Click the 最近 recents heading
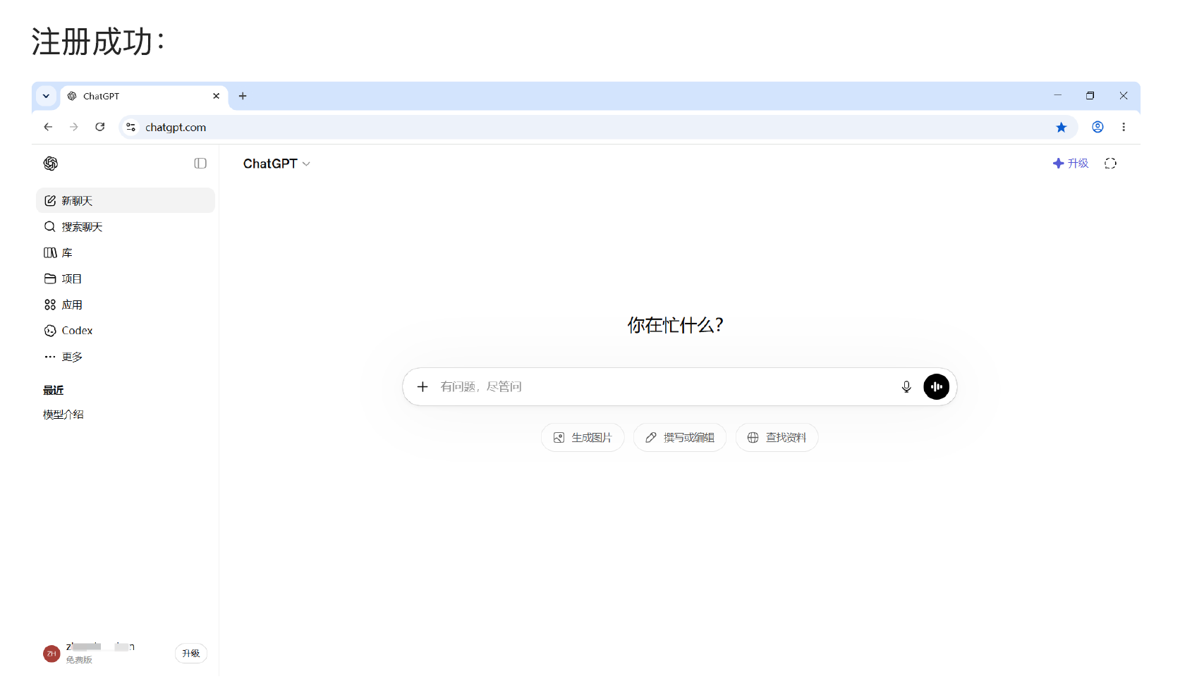The height and width of the screenshot is (698, 1192). [x=54, y=390]
